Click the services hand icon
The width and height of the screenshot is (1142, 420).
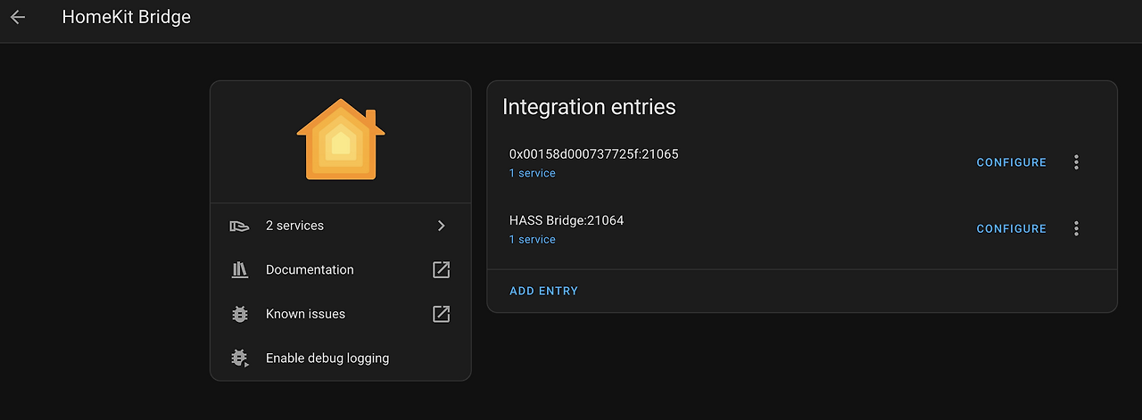(x=239, y=226)
